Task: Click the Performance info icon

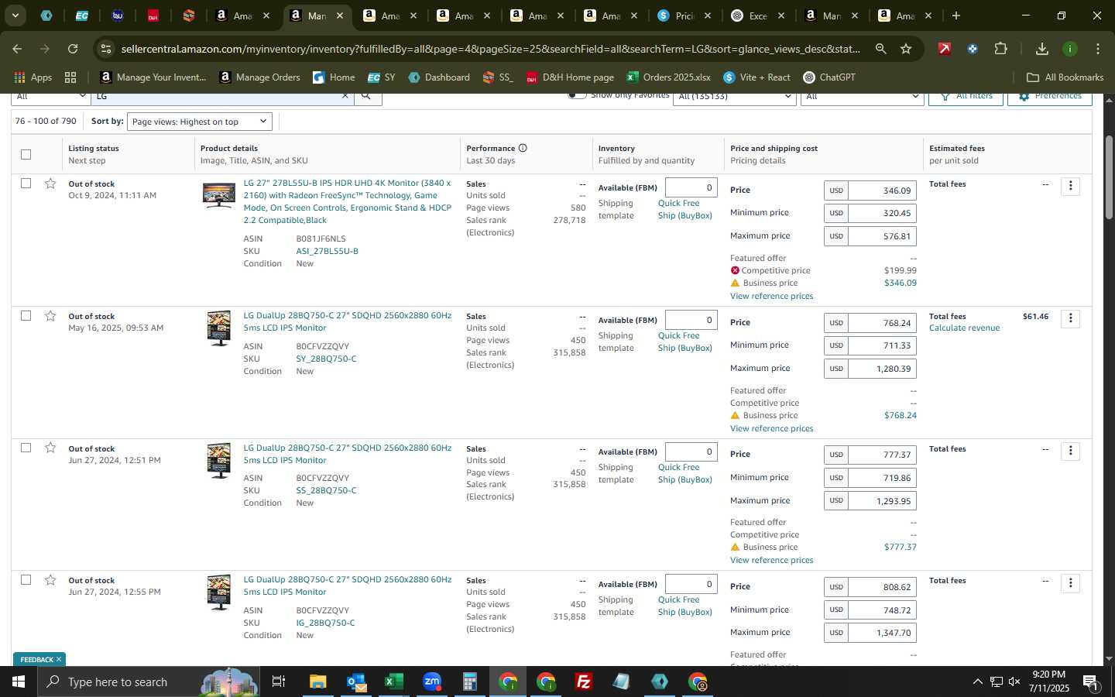Action: [x=523, y=148]
